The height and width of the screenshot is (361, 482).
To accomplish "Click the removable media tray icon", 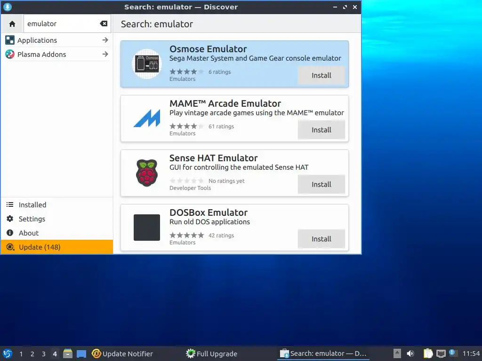I will pyautogui.click(x=397, y=353).
